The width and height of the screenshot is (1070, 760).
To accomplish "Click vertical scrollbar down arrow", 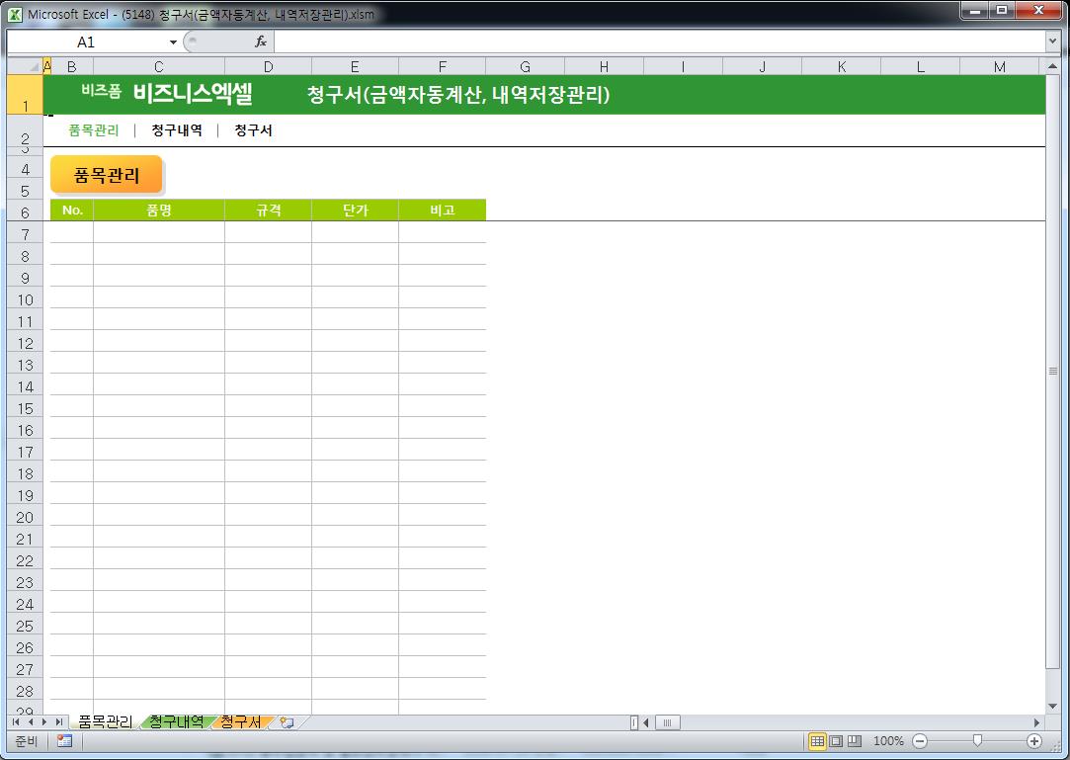I will click(1052, 706).
